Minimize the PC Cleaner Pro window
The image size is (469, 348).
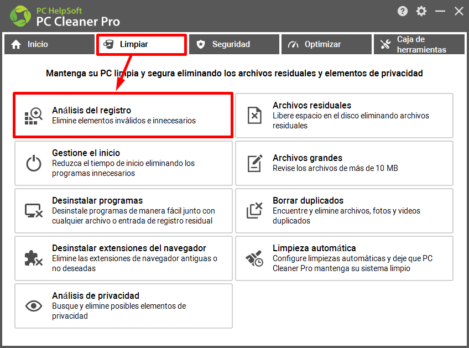(440, 12)
